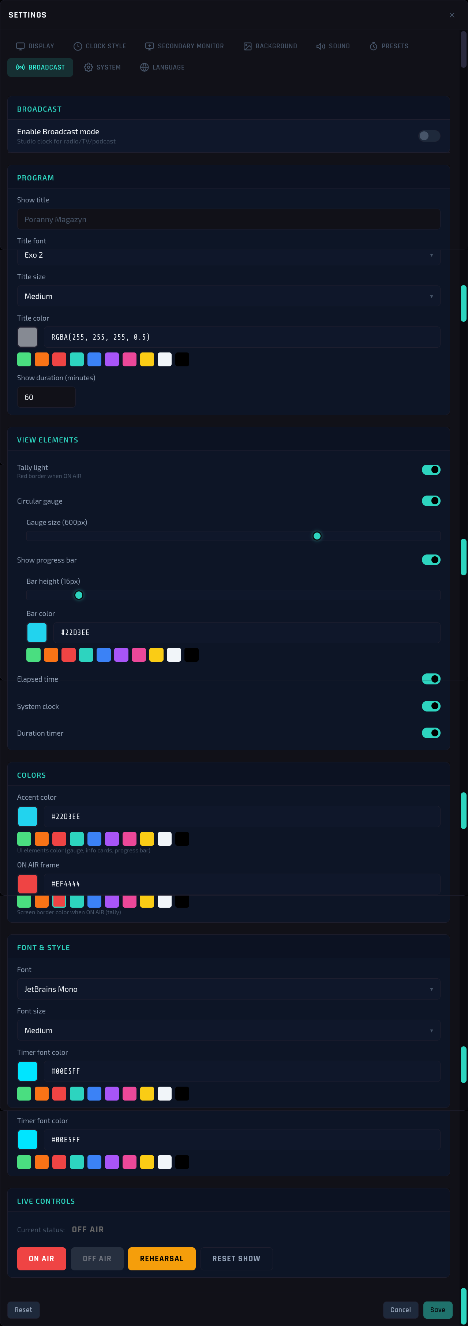
Task: Choose yellow preset for Title color
Action: click(x=147, y=359)
